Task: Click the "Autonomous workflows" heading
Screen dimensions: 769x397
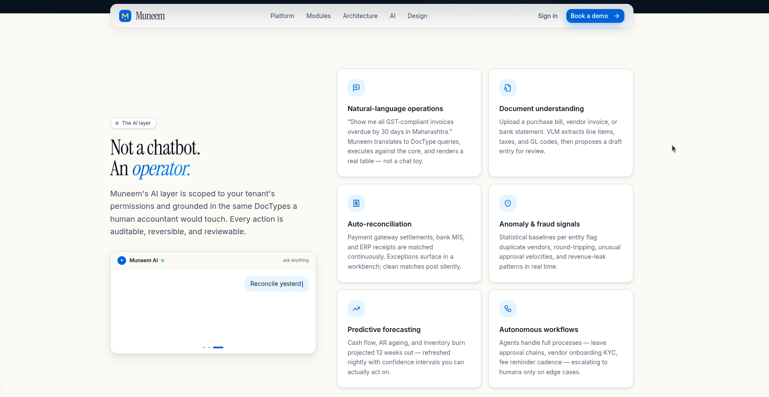Action: pos(539,330)
